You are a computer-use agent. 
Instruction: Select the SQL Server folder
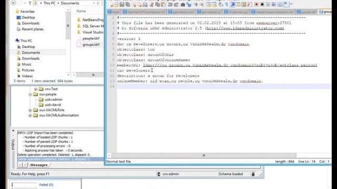93,26
